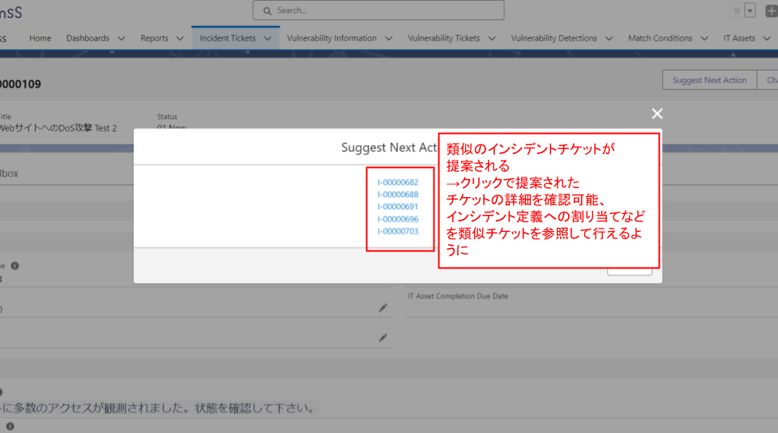Open ticket link I-00000696

398,219
